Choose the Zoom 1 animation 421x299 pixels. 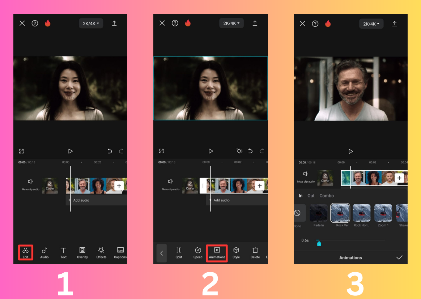pyautogui.click(x=383, y=215)
